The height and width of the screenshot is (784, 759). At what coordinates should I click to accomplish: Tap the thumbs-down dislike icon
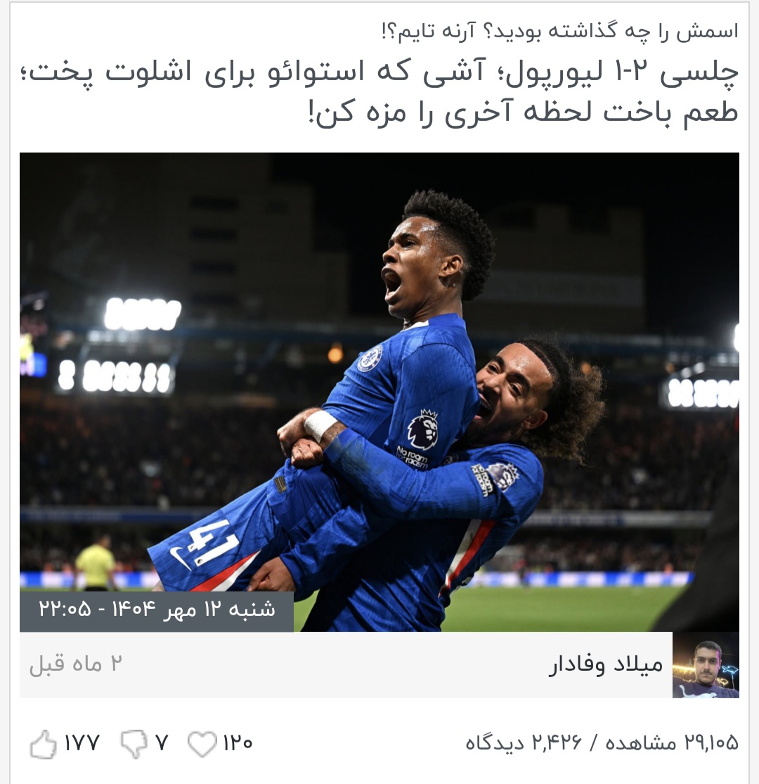[x=134, y=744]
